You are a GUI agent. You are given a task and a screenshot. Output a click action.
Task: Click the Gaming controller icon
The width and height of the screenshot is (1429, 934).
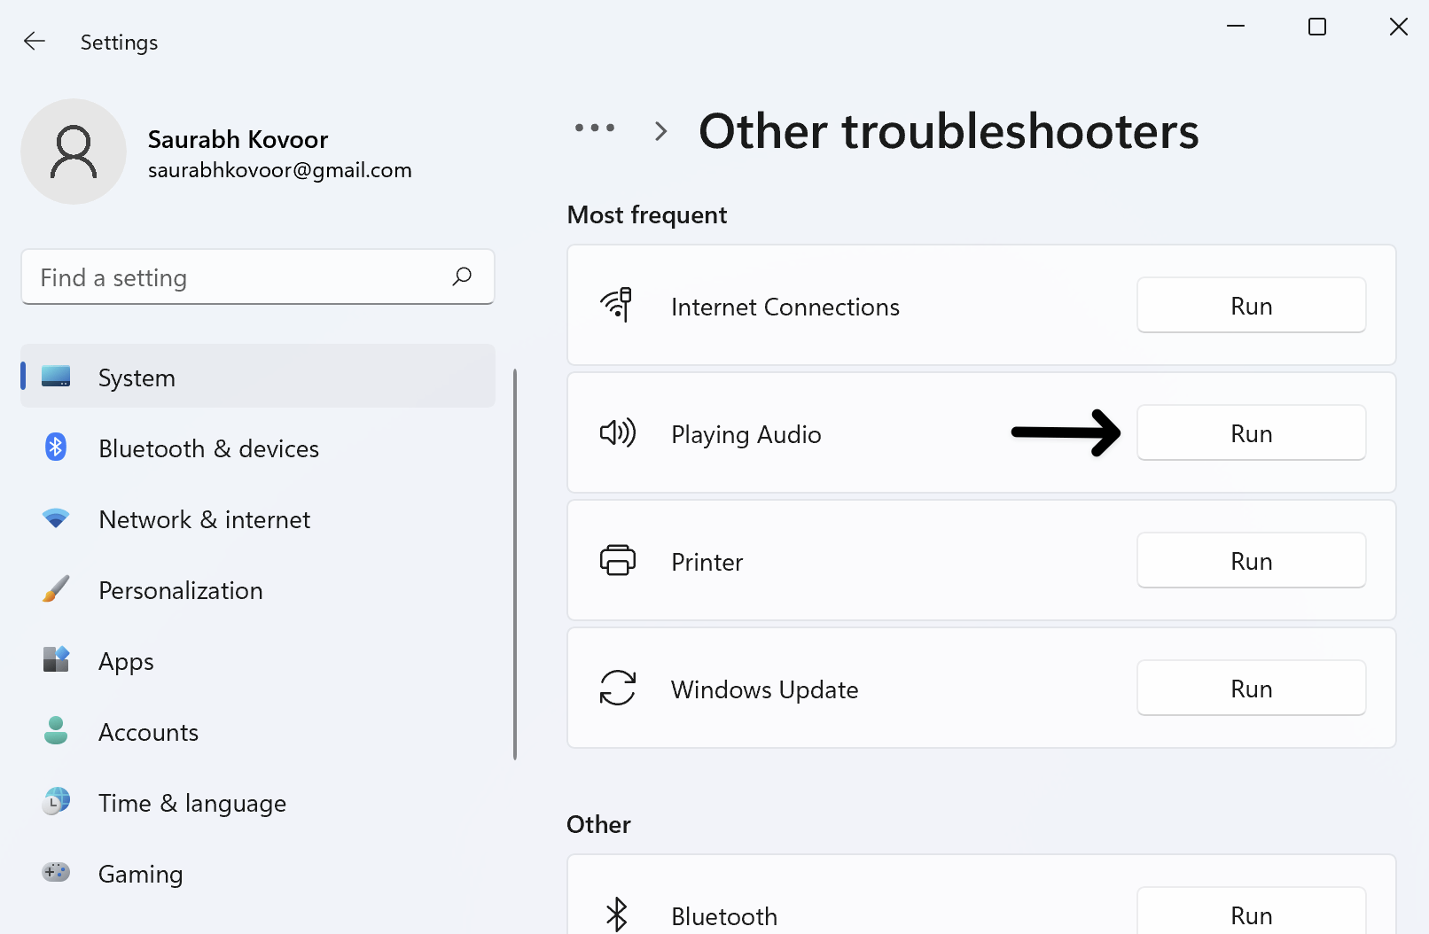[x=56, y=872]
